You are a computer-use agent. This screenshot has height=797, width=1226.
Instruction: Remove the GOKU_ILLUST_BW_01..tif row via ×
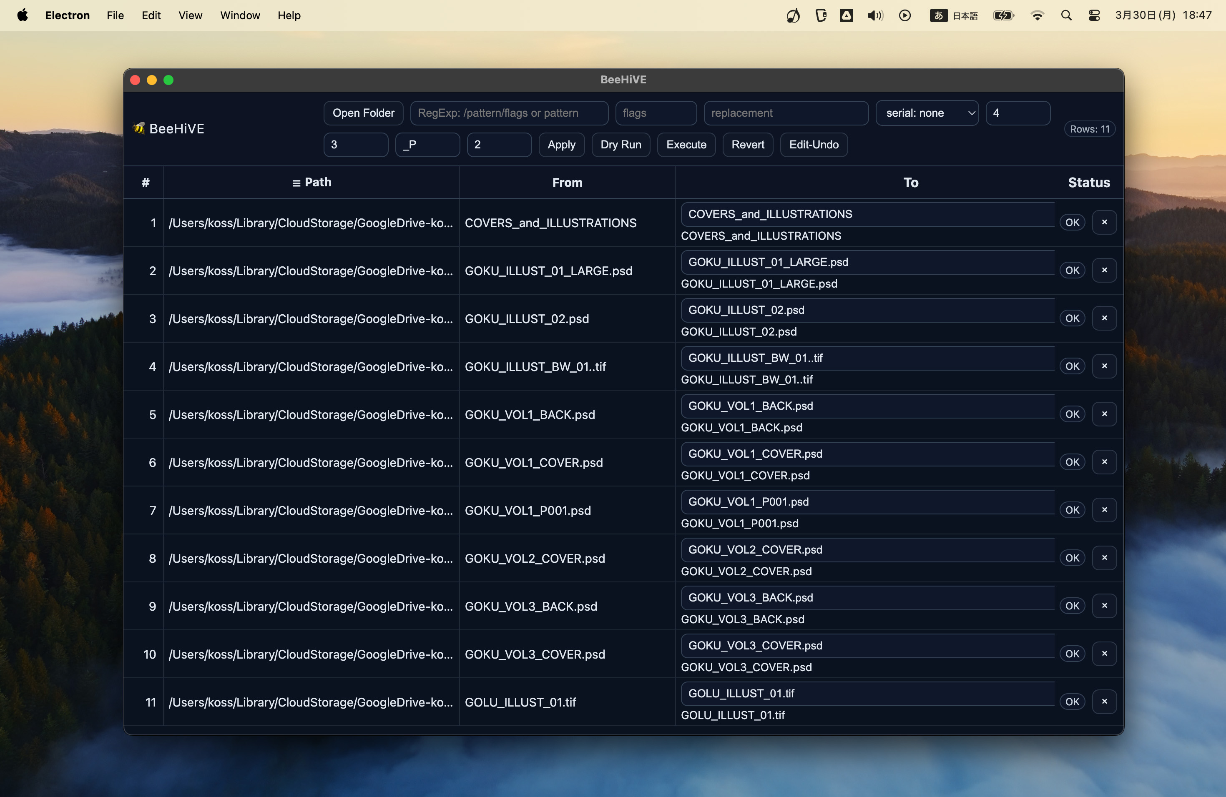click(1104, 366)
